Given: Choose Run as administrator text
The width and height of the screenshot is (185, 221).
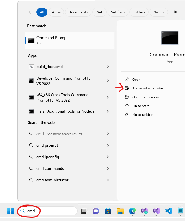Looking at the screenshot, I should pyautogui.click(x=148, y=88).
